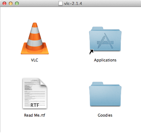Screen dimensions: 141x133
Task: Select the Applications folder shortcut icon
Action: [105, 40]
